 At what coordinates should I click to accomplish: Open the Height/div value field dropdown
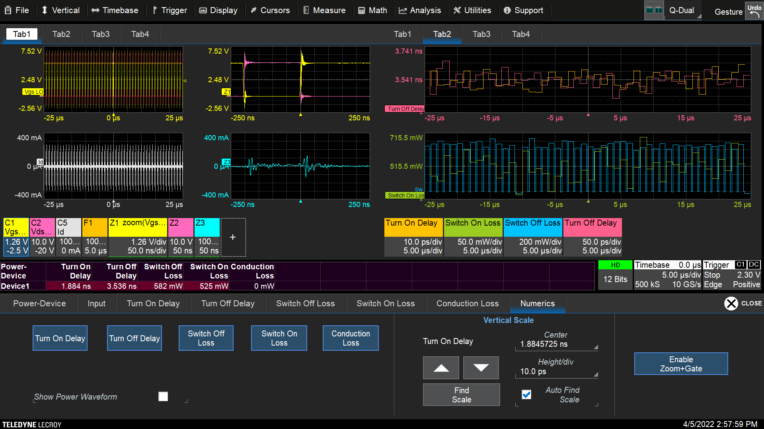(596, 375)
